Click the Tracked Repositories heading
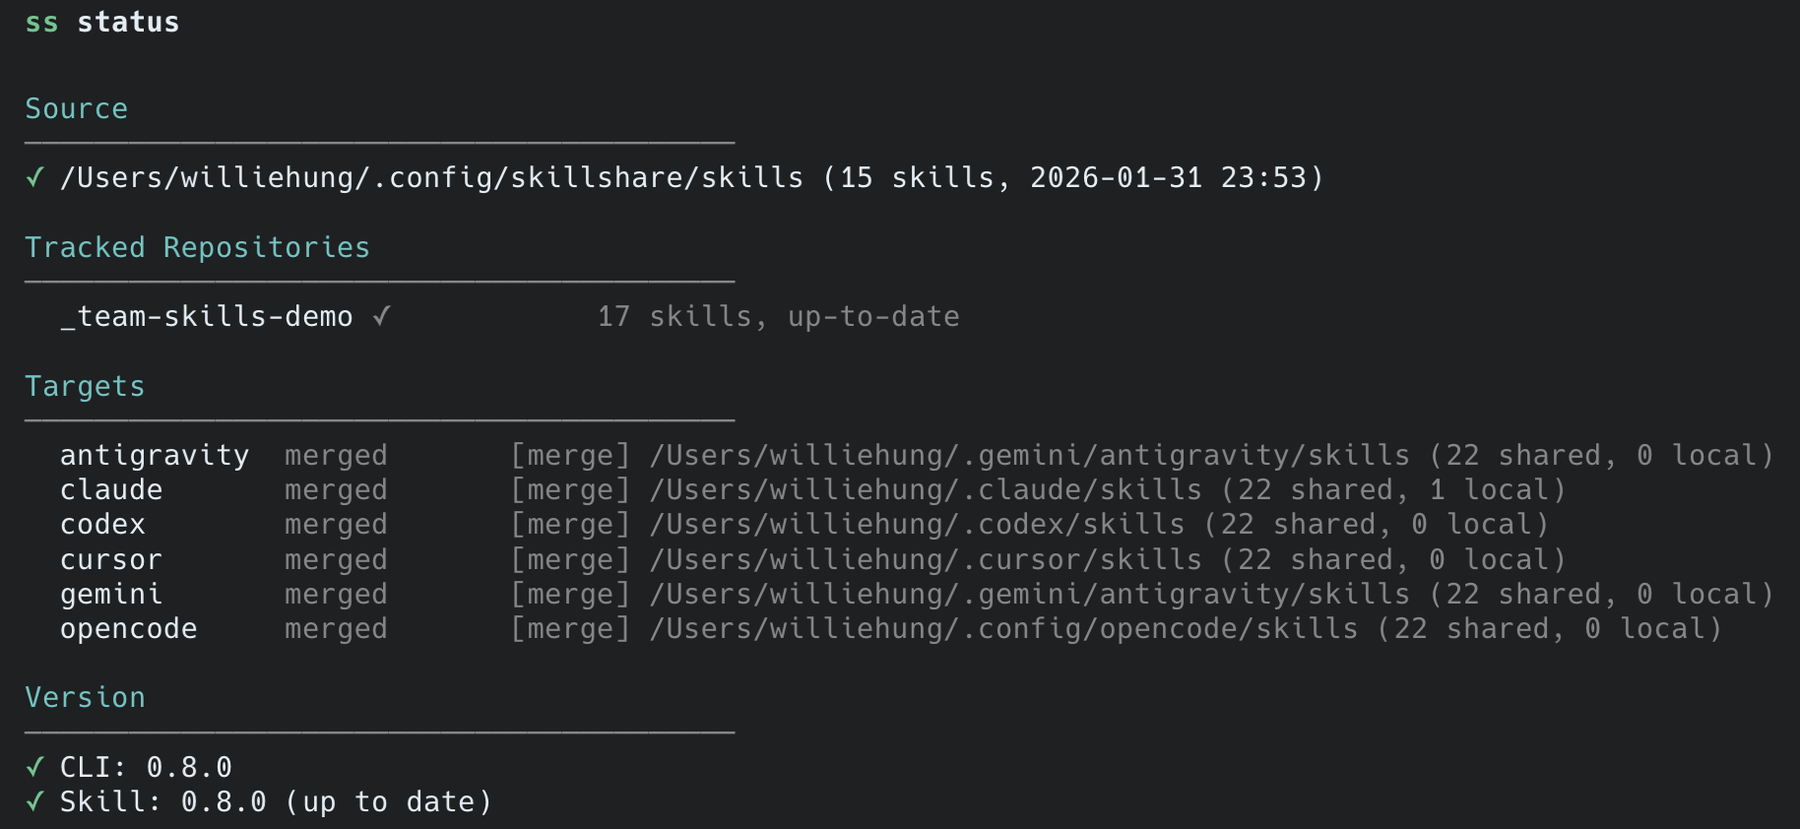This screenshot has height=829, width=1800. click(x=197, y=247)
